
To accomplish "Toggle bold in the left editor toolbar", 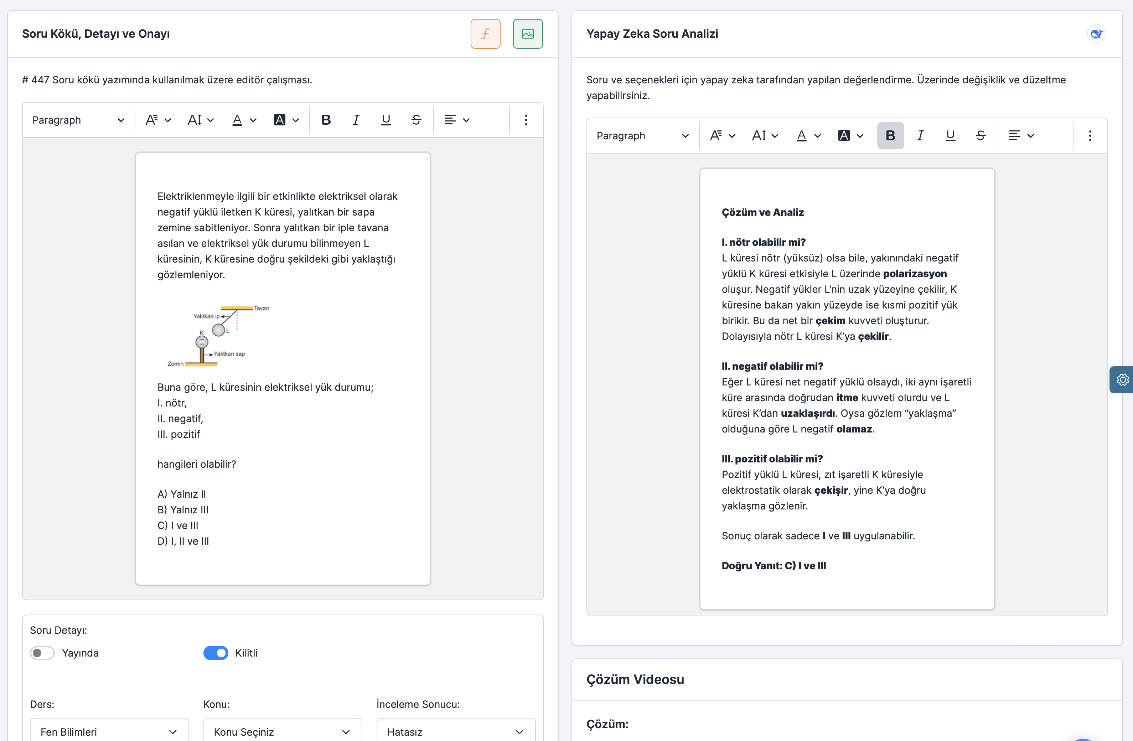I will click(326, 120).
